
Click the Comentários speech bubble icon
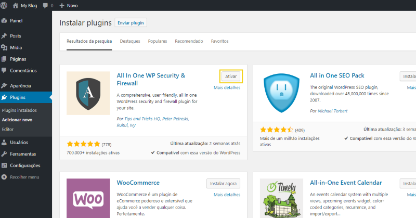point(4,71)
